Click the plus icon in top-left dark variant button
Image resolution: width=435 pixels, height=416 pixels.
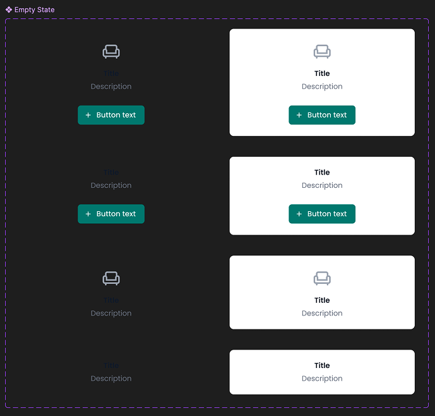coord(88,115)
